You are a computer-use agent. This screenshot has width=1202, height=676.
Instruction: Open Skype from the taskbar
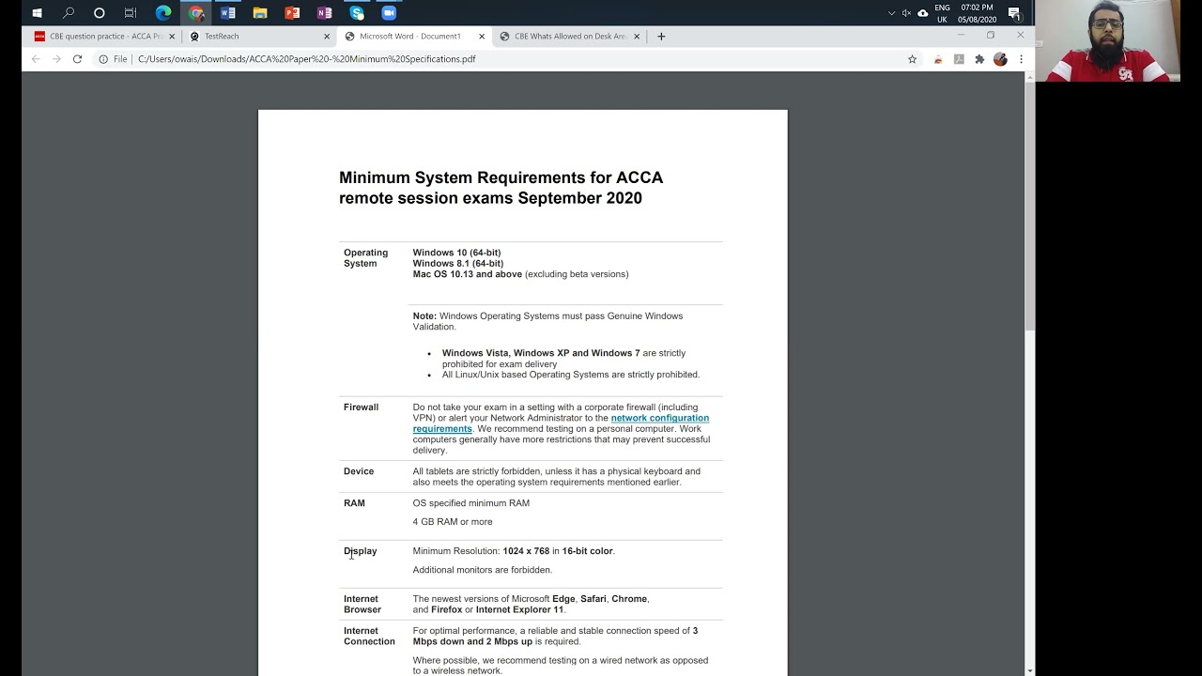[x=357, y=13]
